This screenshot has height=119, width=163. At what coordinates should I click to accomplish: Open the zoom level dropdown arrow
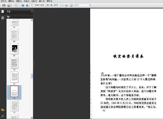coord(61,5)
